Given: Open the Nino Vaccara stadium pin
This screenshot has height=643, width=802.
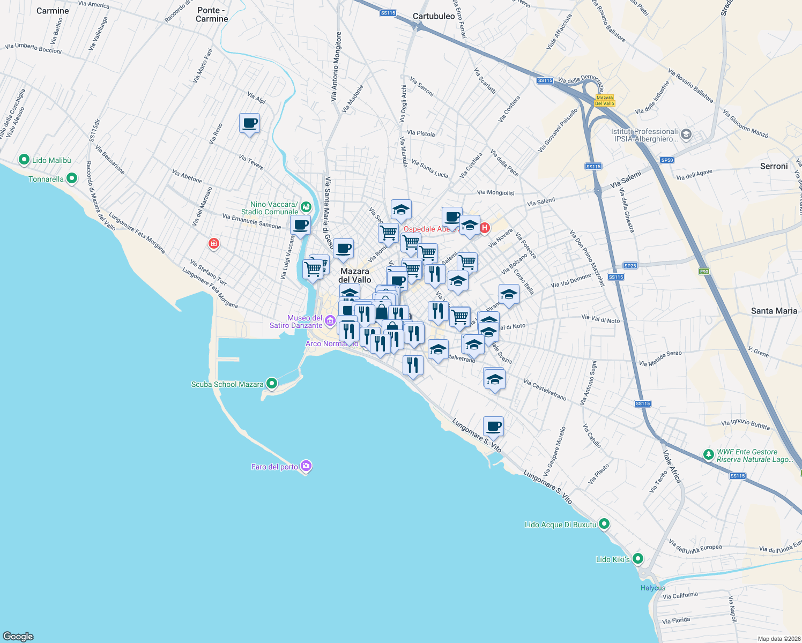Looking at the screenshot, I should pos(306,207).
